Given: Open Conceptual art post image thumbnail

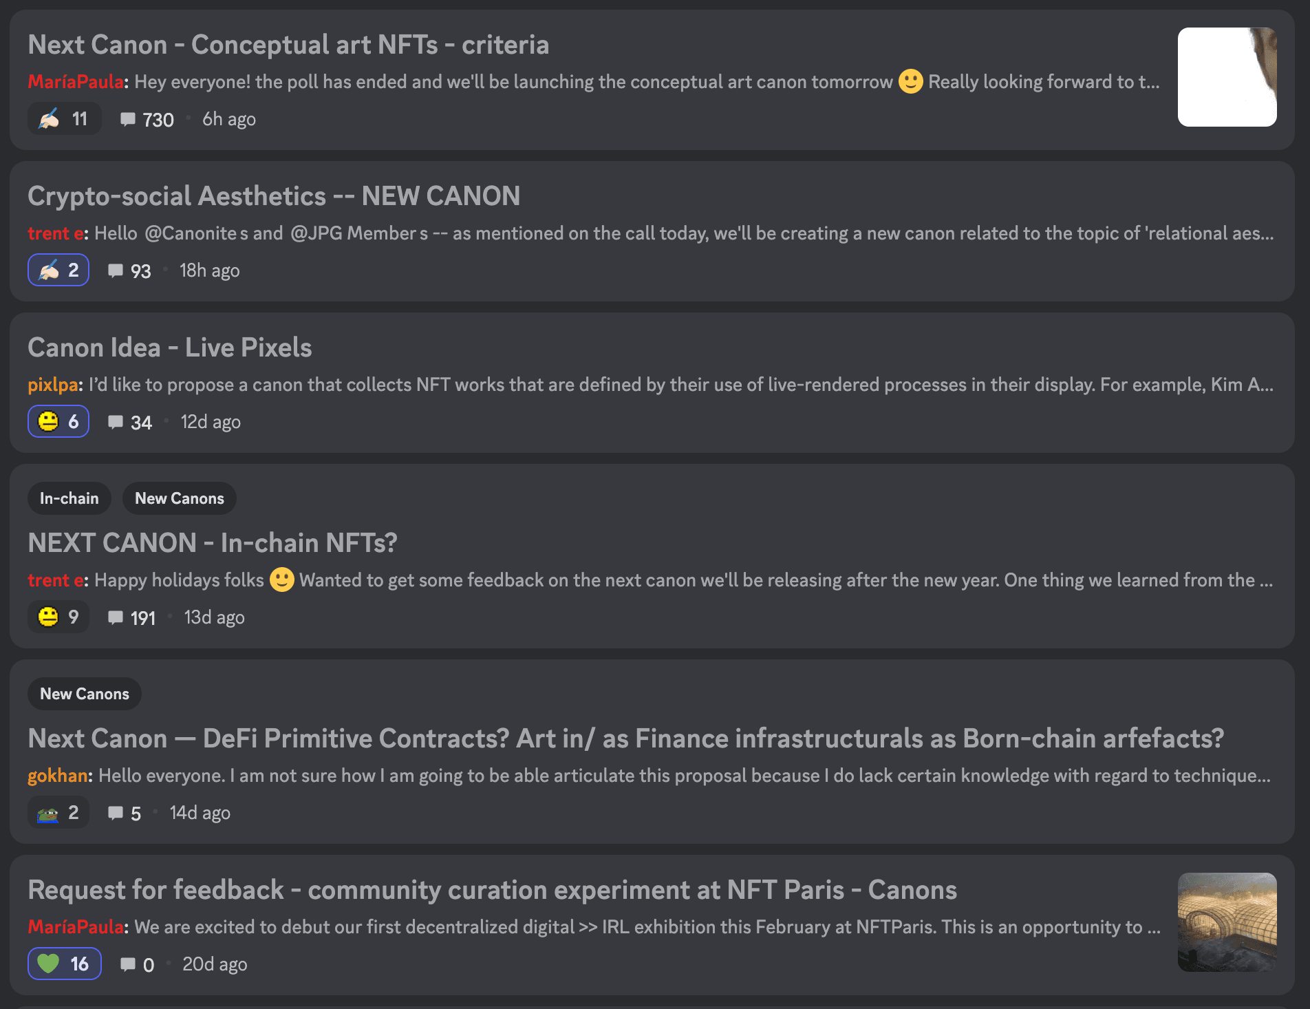Looking at the screenshot, I should pos(1227,77).
